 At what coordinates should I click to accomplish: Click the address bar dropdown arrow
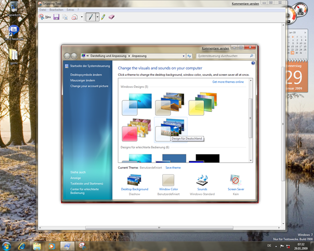[x=184, y=56]
